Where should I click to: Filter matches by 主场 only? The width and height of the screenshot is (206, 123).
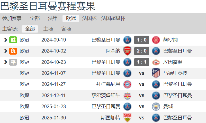[x=48, y=29]
